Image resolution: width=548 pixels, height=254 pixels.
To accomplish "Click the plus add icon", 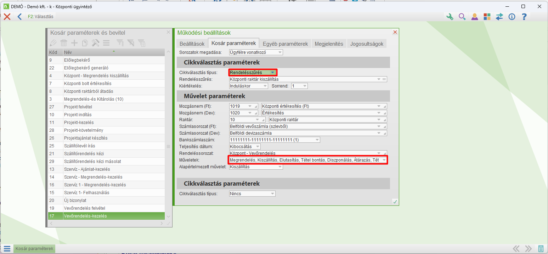I will pyautogui.click(x=74, y=43).
